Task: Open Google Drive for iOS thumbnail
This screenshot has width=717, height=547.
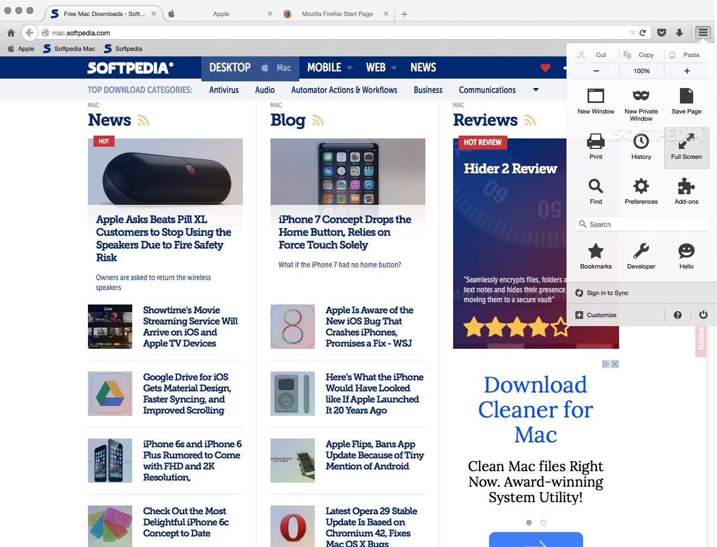Action: (110, 394)
